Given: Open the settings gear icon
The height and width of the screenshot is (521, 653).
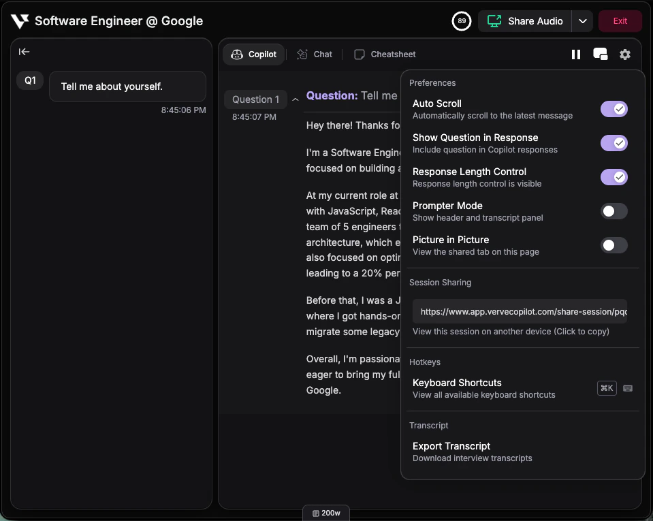Looking at the screenshot, I should (624, 54).
